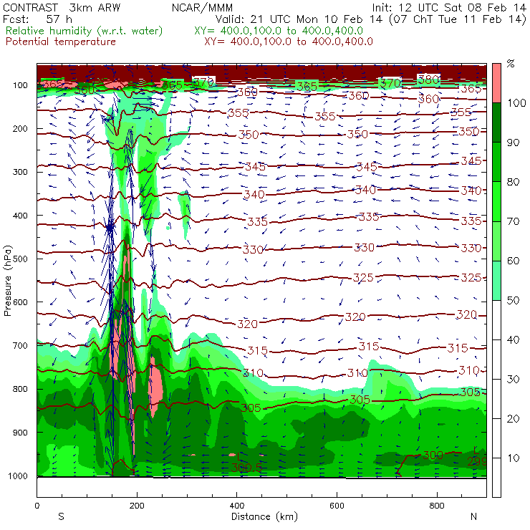Click the green "Relative humidity (w.r.t. water)" label
The height and width of the screenshot is (530, 530).
point(84,31)
